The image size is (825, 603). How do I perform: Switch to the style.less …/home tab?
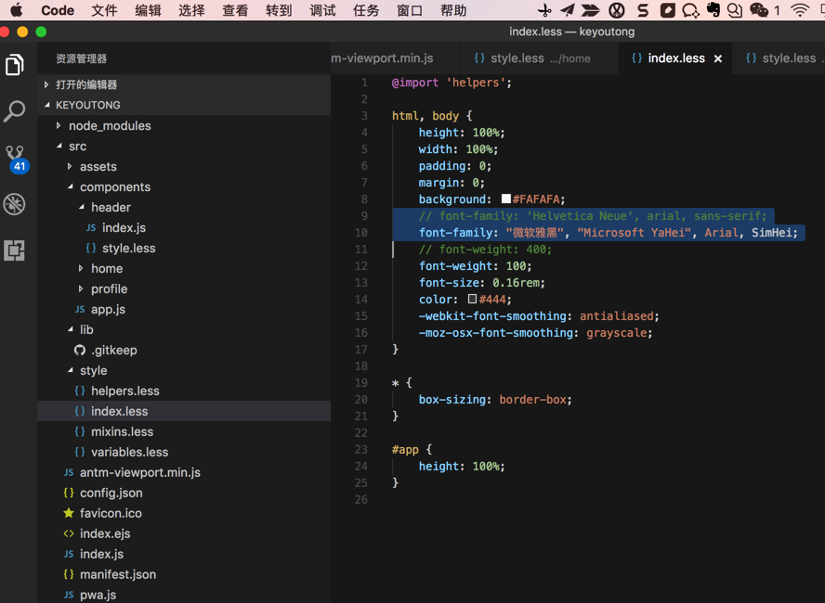point(531,58)
